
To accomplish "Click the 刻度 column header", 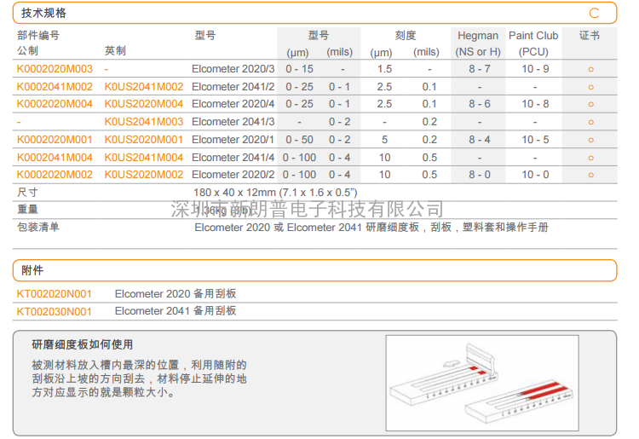I will pos(405,36).
